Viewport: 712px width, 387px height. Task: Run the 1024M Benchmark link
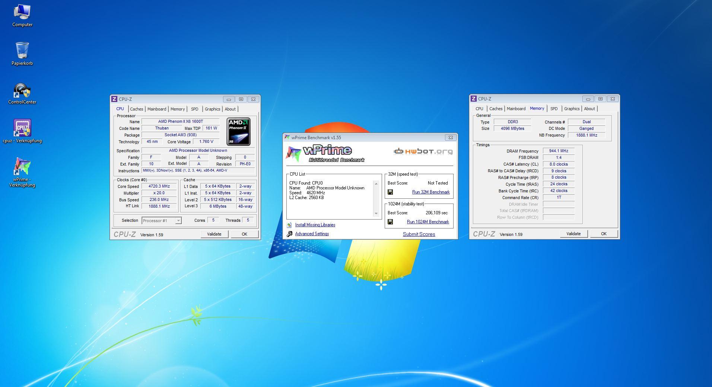(x=428, y=222)
